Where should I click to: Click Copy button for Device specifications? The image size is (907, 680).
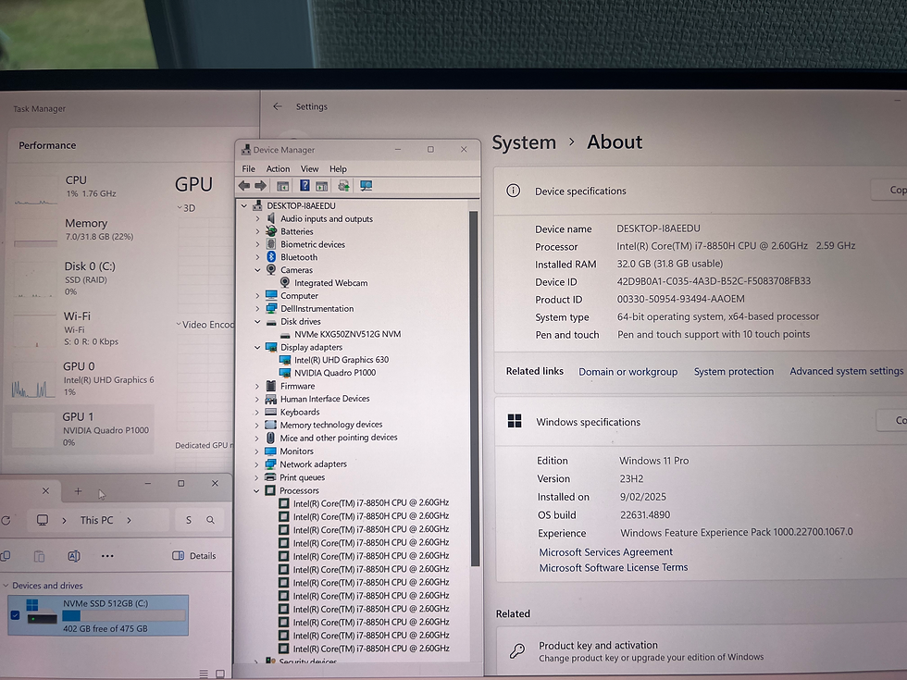889,190
